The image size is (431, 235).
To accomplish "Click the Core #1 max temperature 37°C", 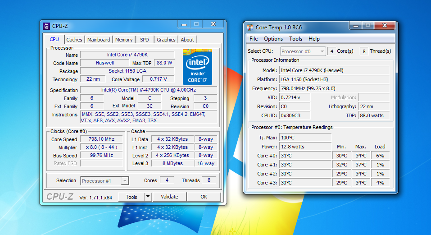I will pos(361,165).
